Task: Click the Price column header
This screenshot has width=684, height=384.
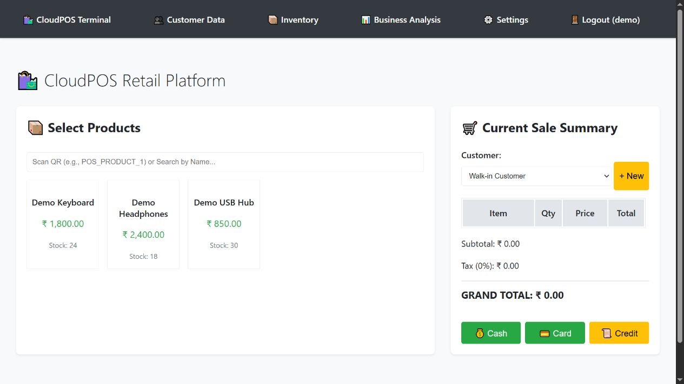Action: pyautogui.click(x=585, y=213)
